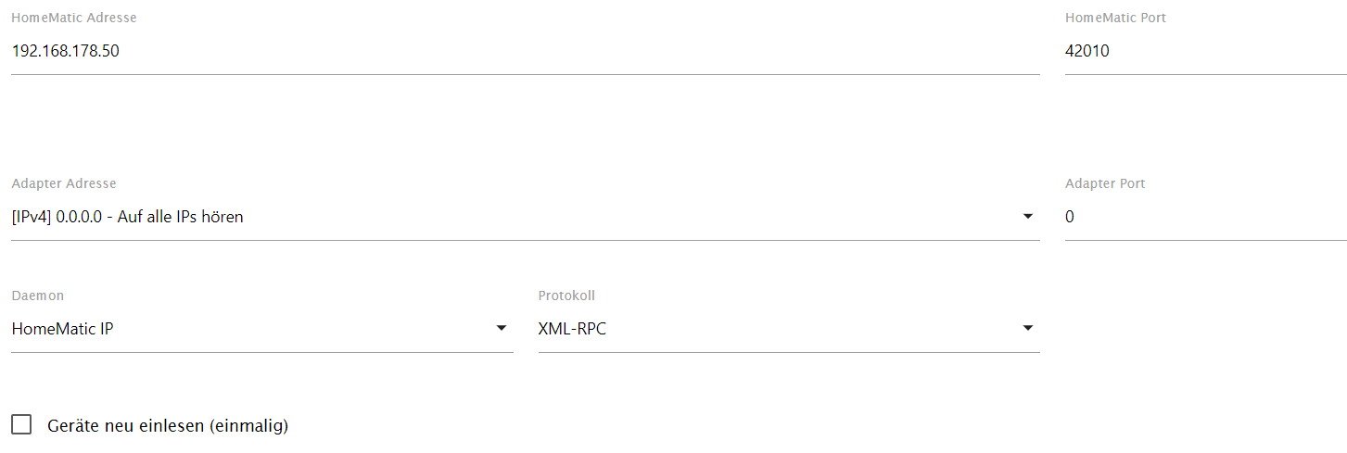Click the "Daemon" field label
This screenshot has height=453, width=1347.
click(38, 296)
